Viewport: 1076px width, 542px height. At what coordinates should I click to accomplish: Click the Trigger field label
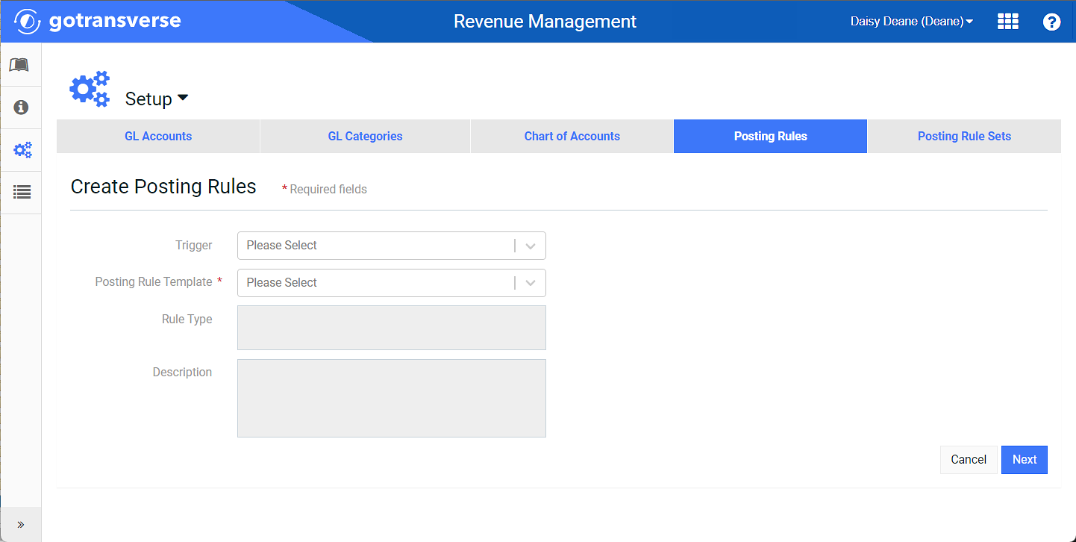(194, 245)
